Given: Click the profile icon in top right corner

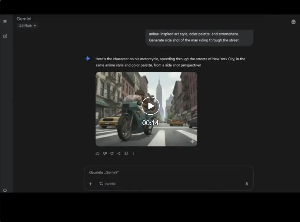Looking at the screenshot, I should 293,22.
